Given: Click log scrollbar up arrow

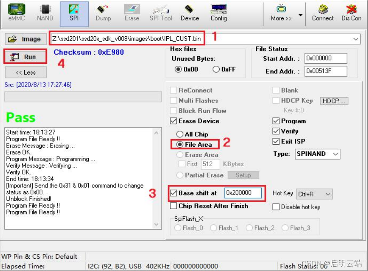Looking at the screenshot, I should pyautogui.click(x=156, y=133).
